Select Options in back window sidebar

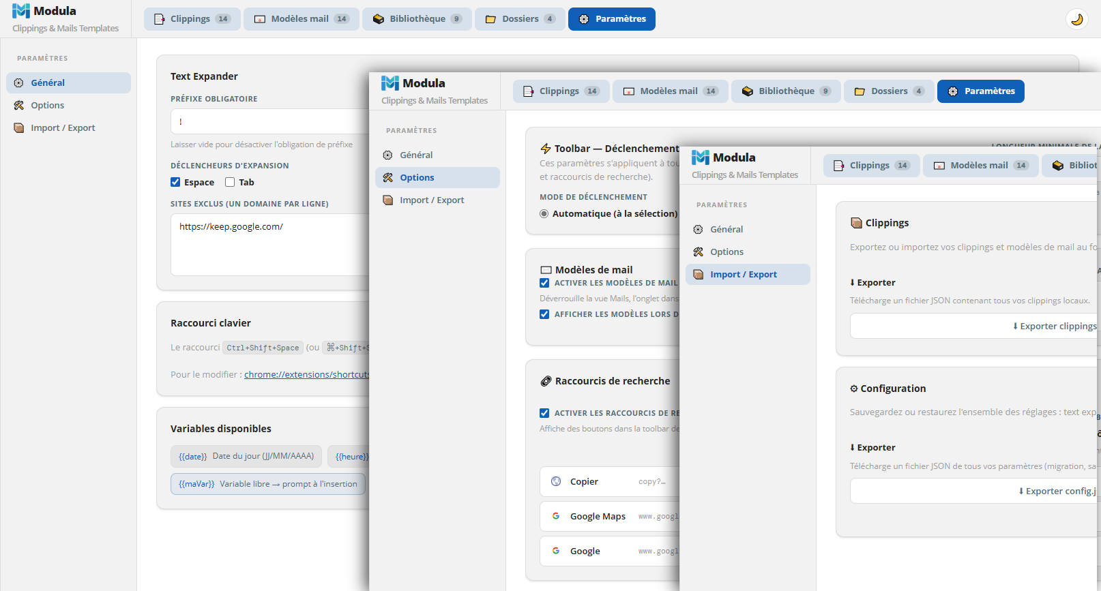[x=68, y=105]
